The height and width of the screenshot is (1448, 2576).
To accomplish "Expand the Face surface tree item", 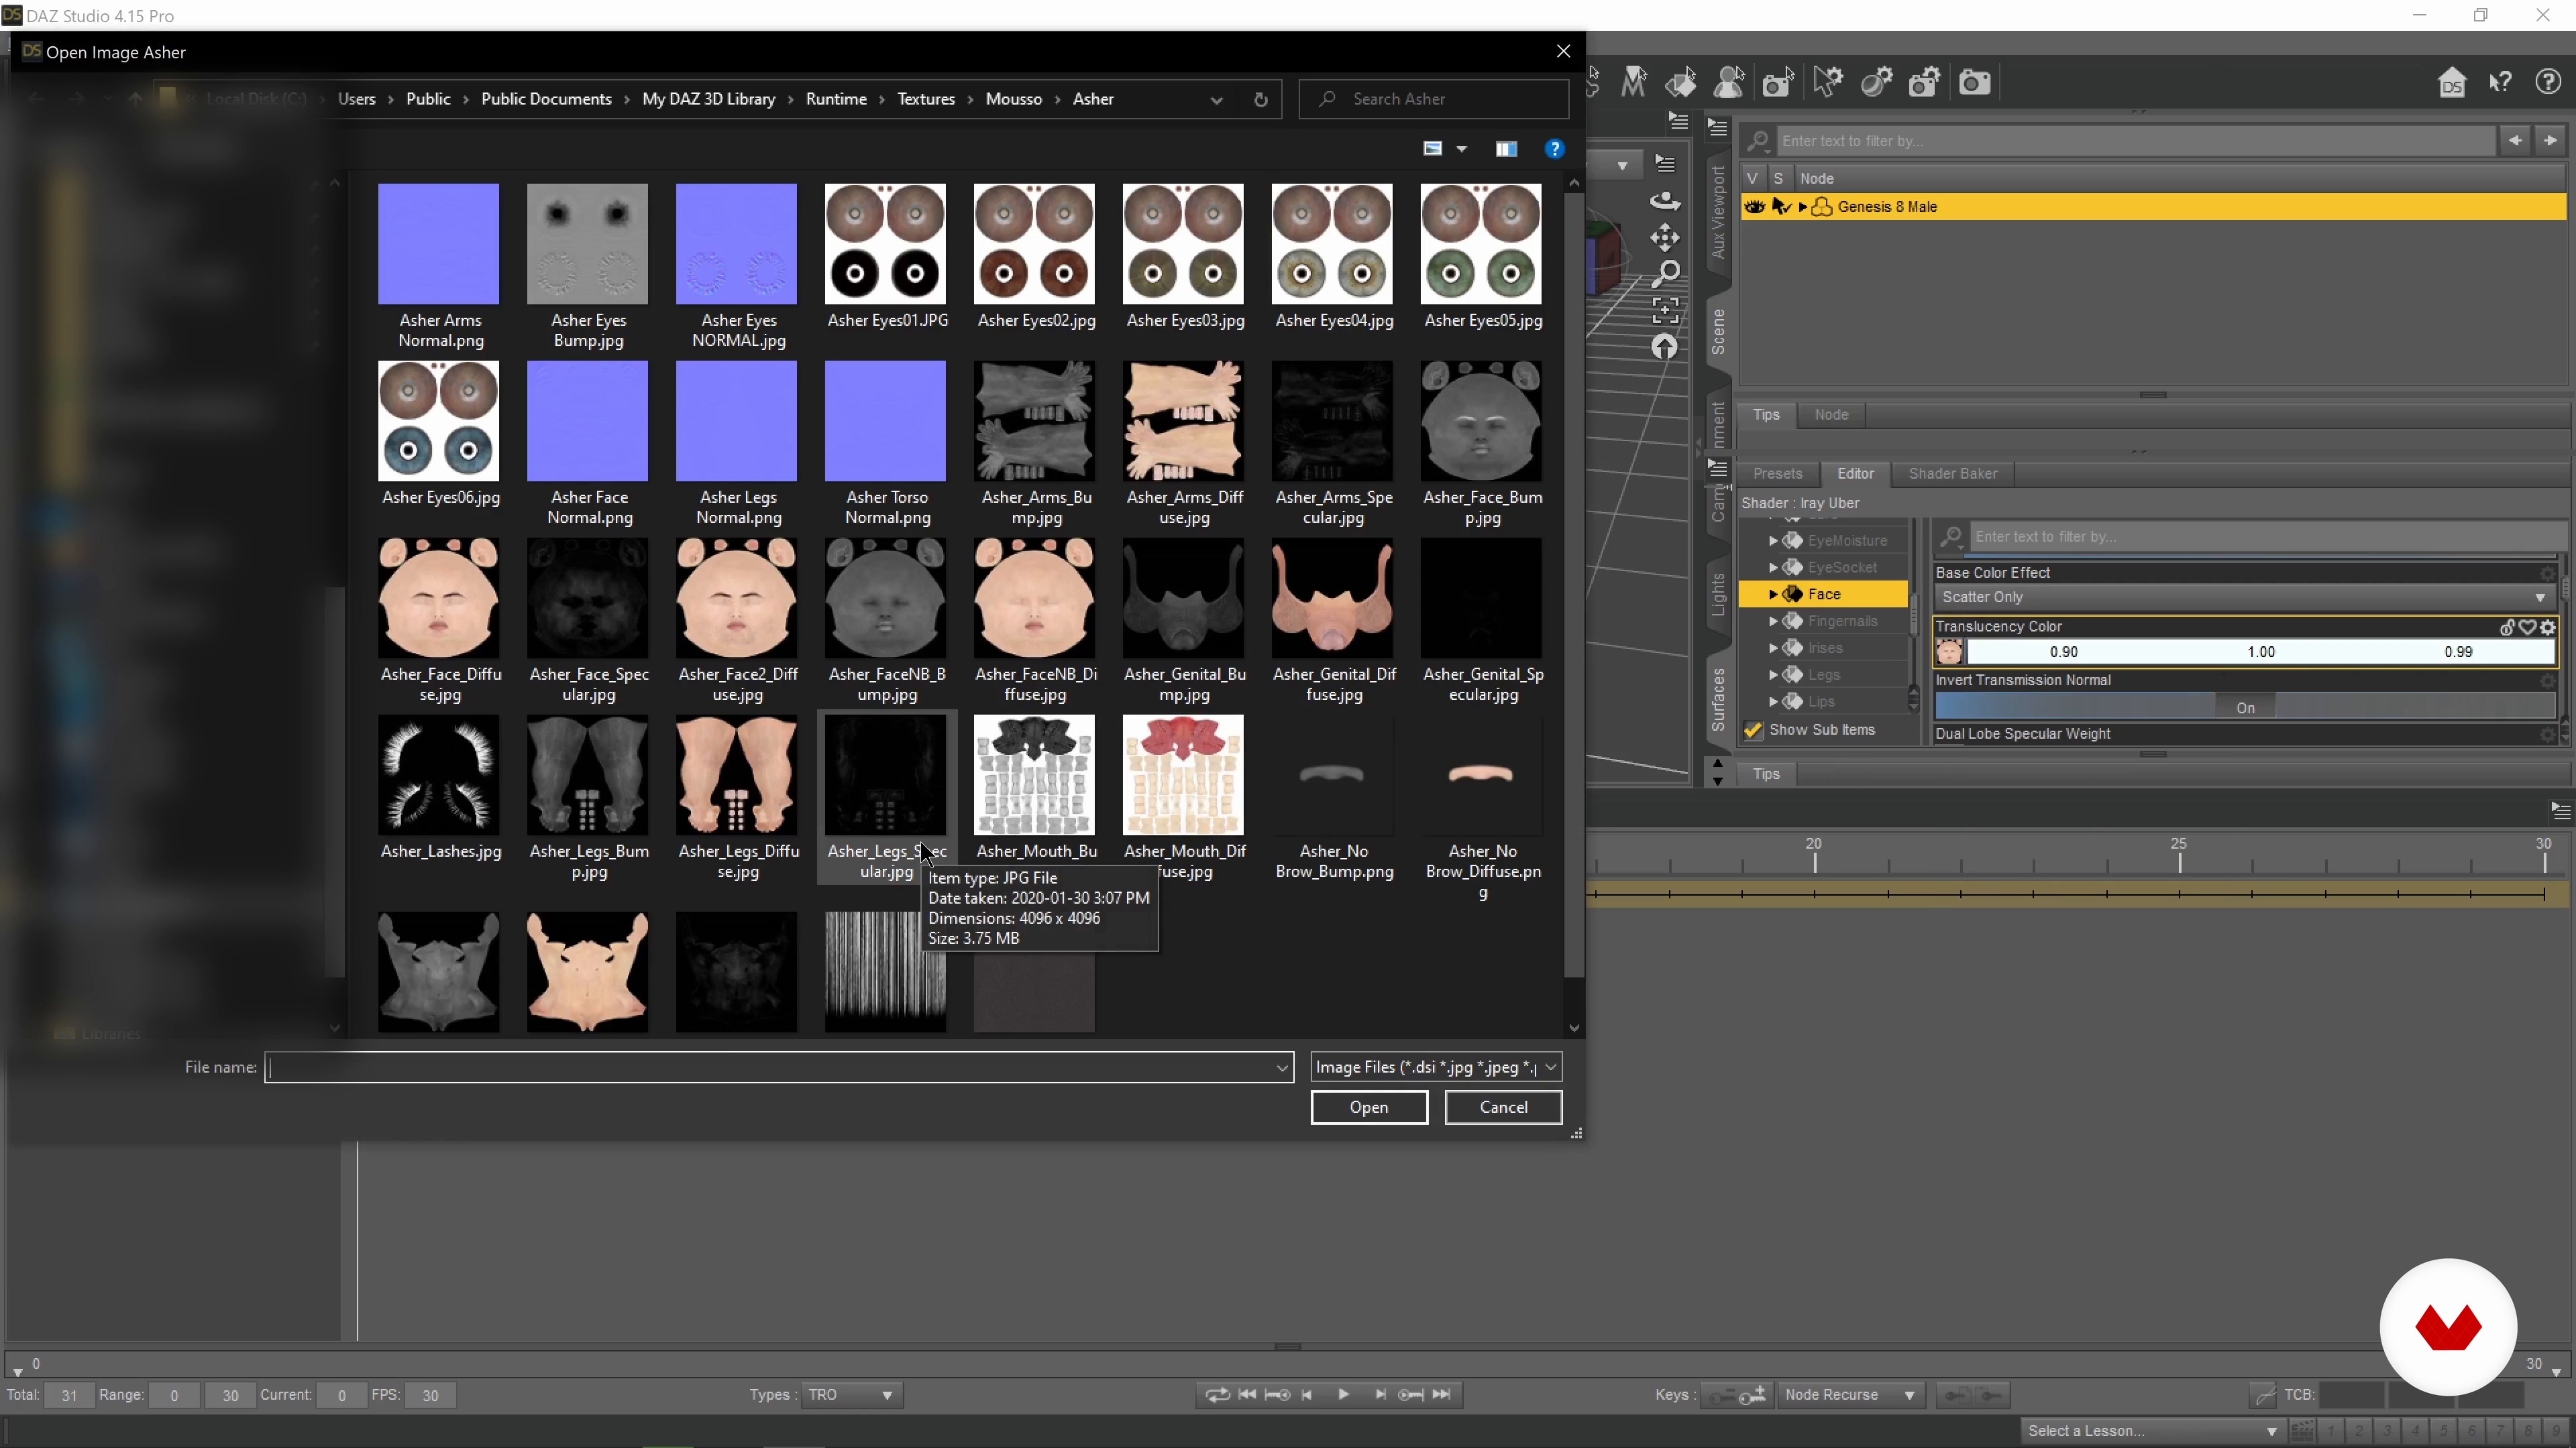I will click(x=1773, y=595).
